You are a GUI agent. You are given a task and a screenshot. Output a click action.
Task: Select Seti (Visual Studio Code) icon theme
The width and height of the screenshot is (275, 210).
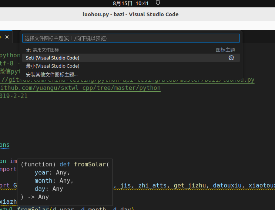click(x=131, y=58)
